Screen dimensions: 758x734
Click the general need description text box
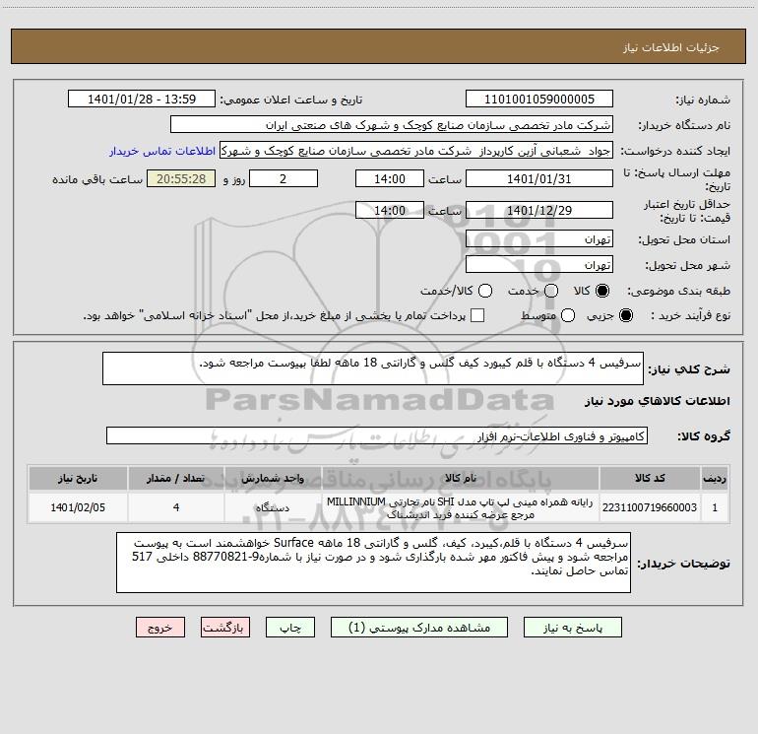click(x=373, y=368)
